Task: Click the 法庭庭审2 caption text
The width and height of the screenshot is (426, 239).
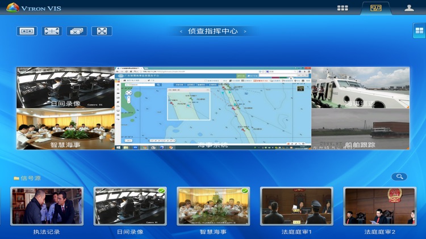Action: tap(380, 232)
